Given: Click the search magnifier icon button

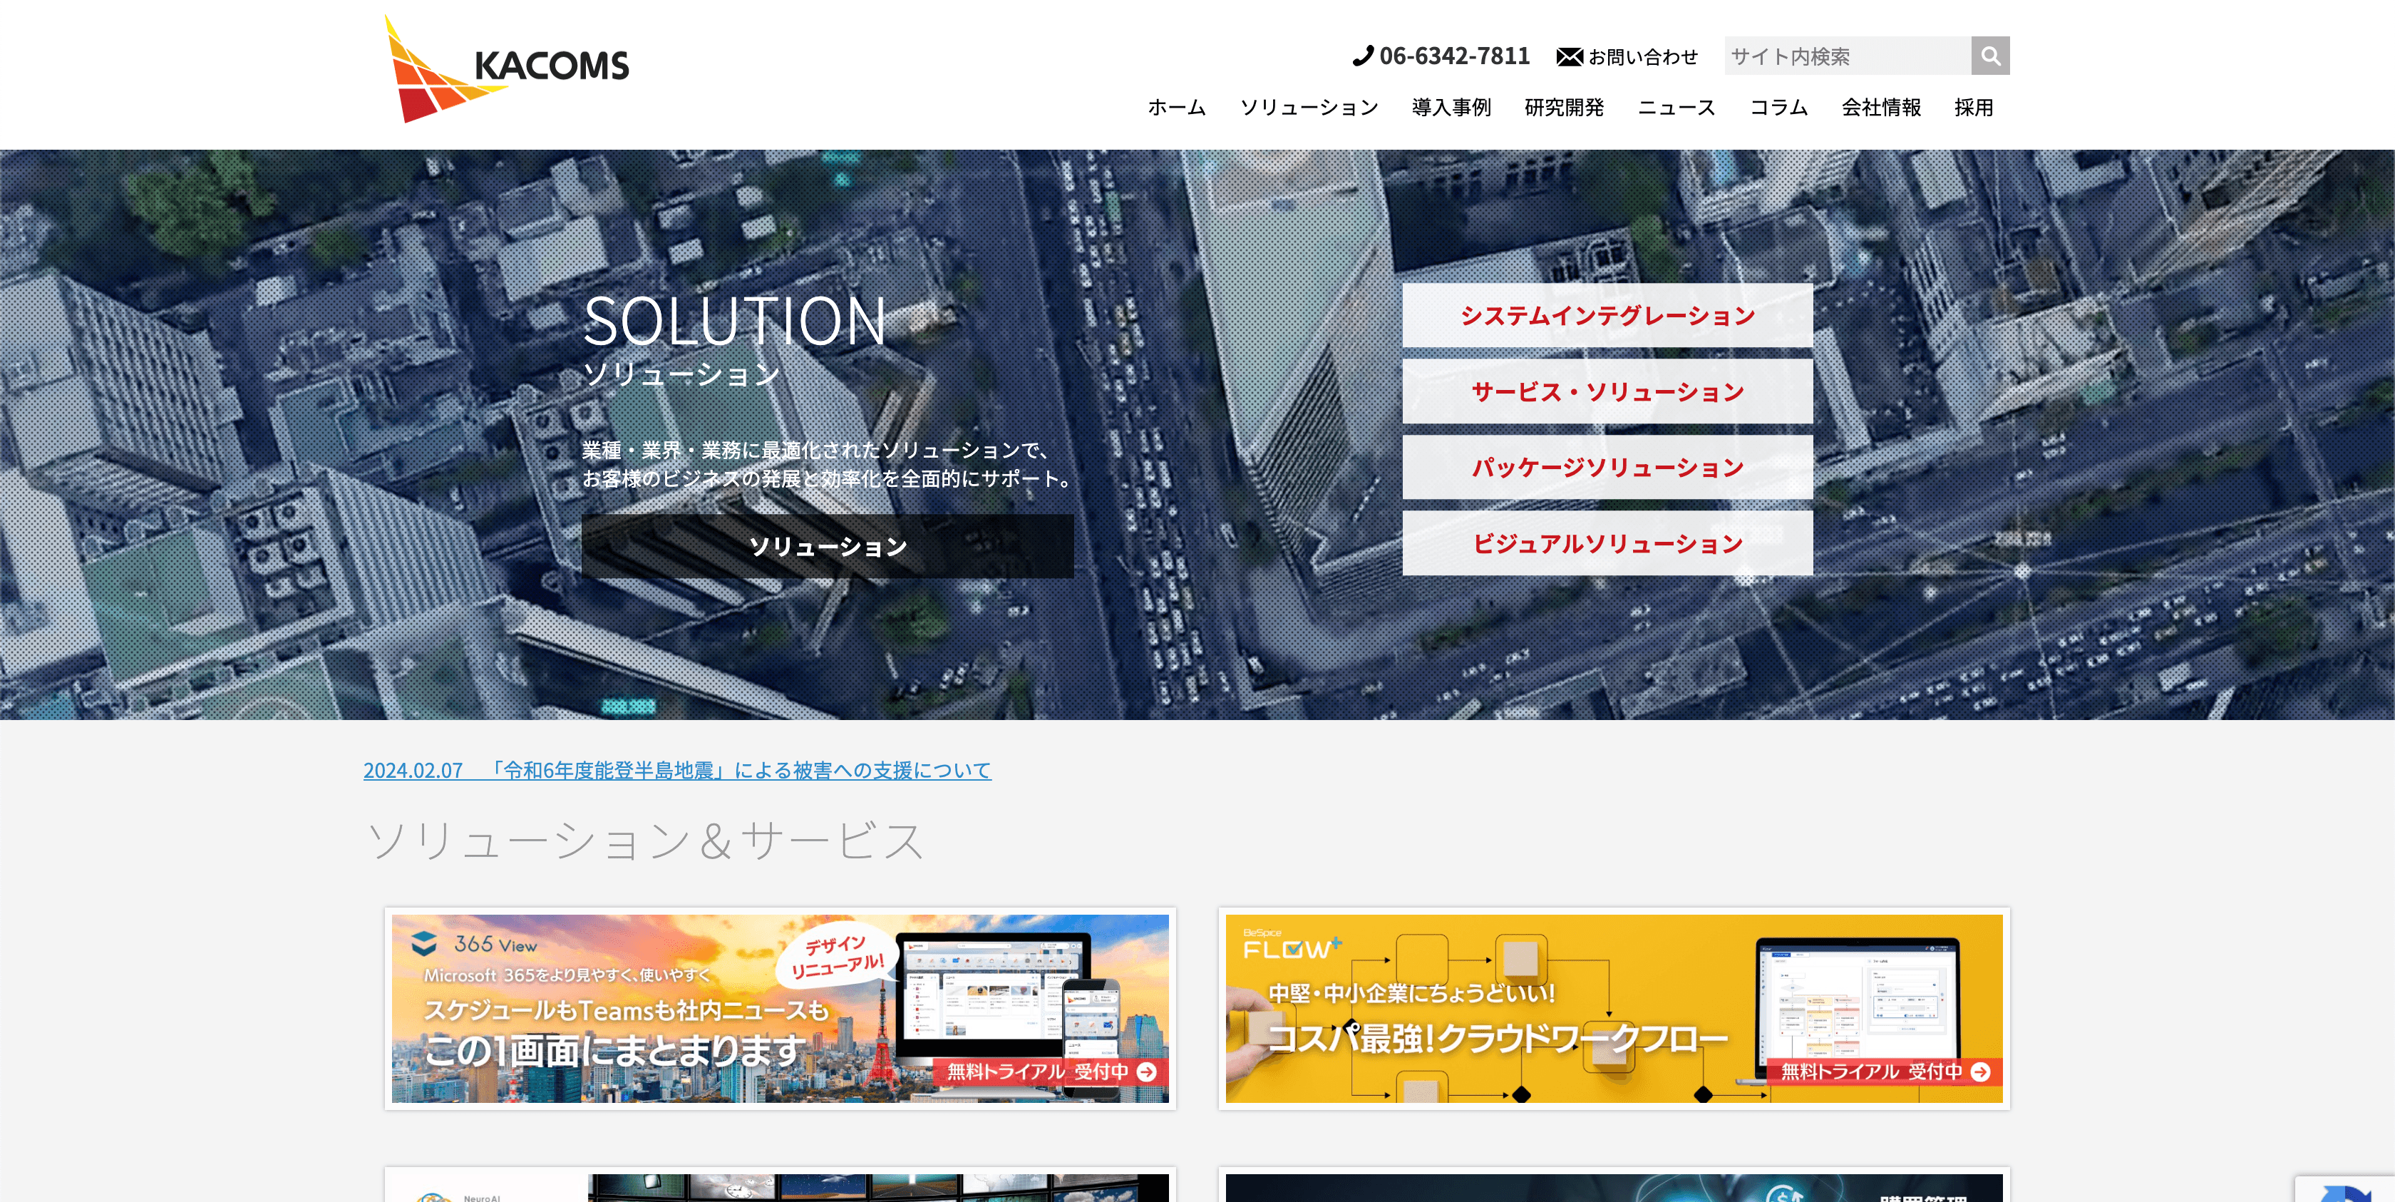Looking at the screenshot, I should (1989, 56).
